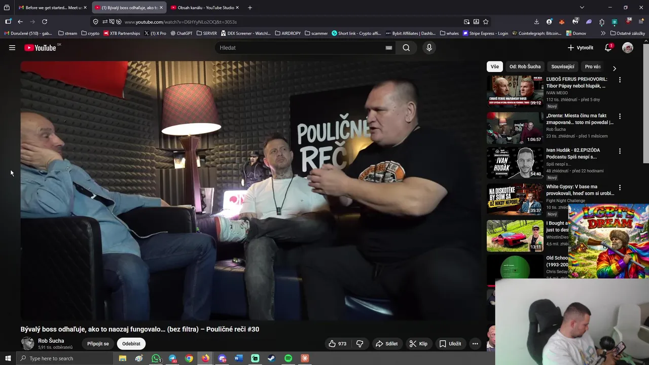The image size is (649, 365).
Task: Open the YouTube guide hamburger menu
Action: coord(12,48)
